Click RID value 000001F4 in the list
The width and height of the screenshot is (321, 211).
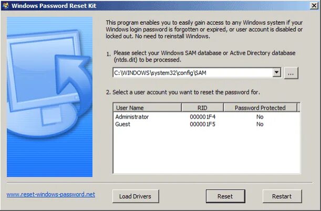click(x=202, y=117)
